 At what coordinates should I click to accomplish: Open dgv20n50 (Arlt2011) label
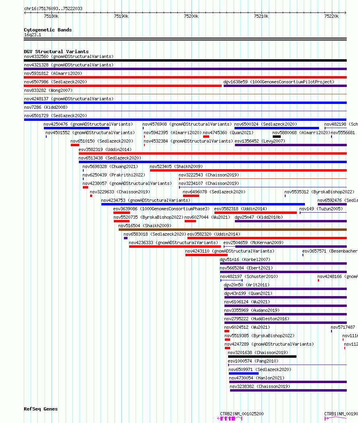pyautogui.click(x=247, y=285)
